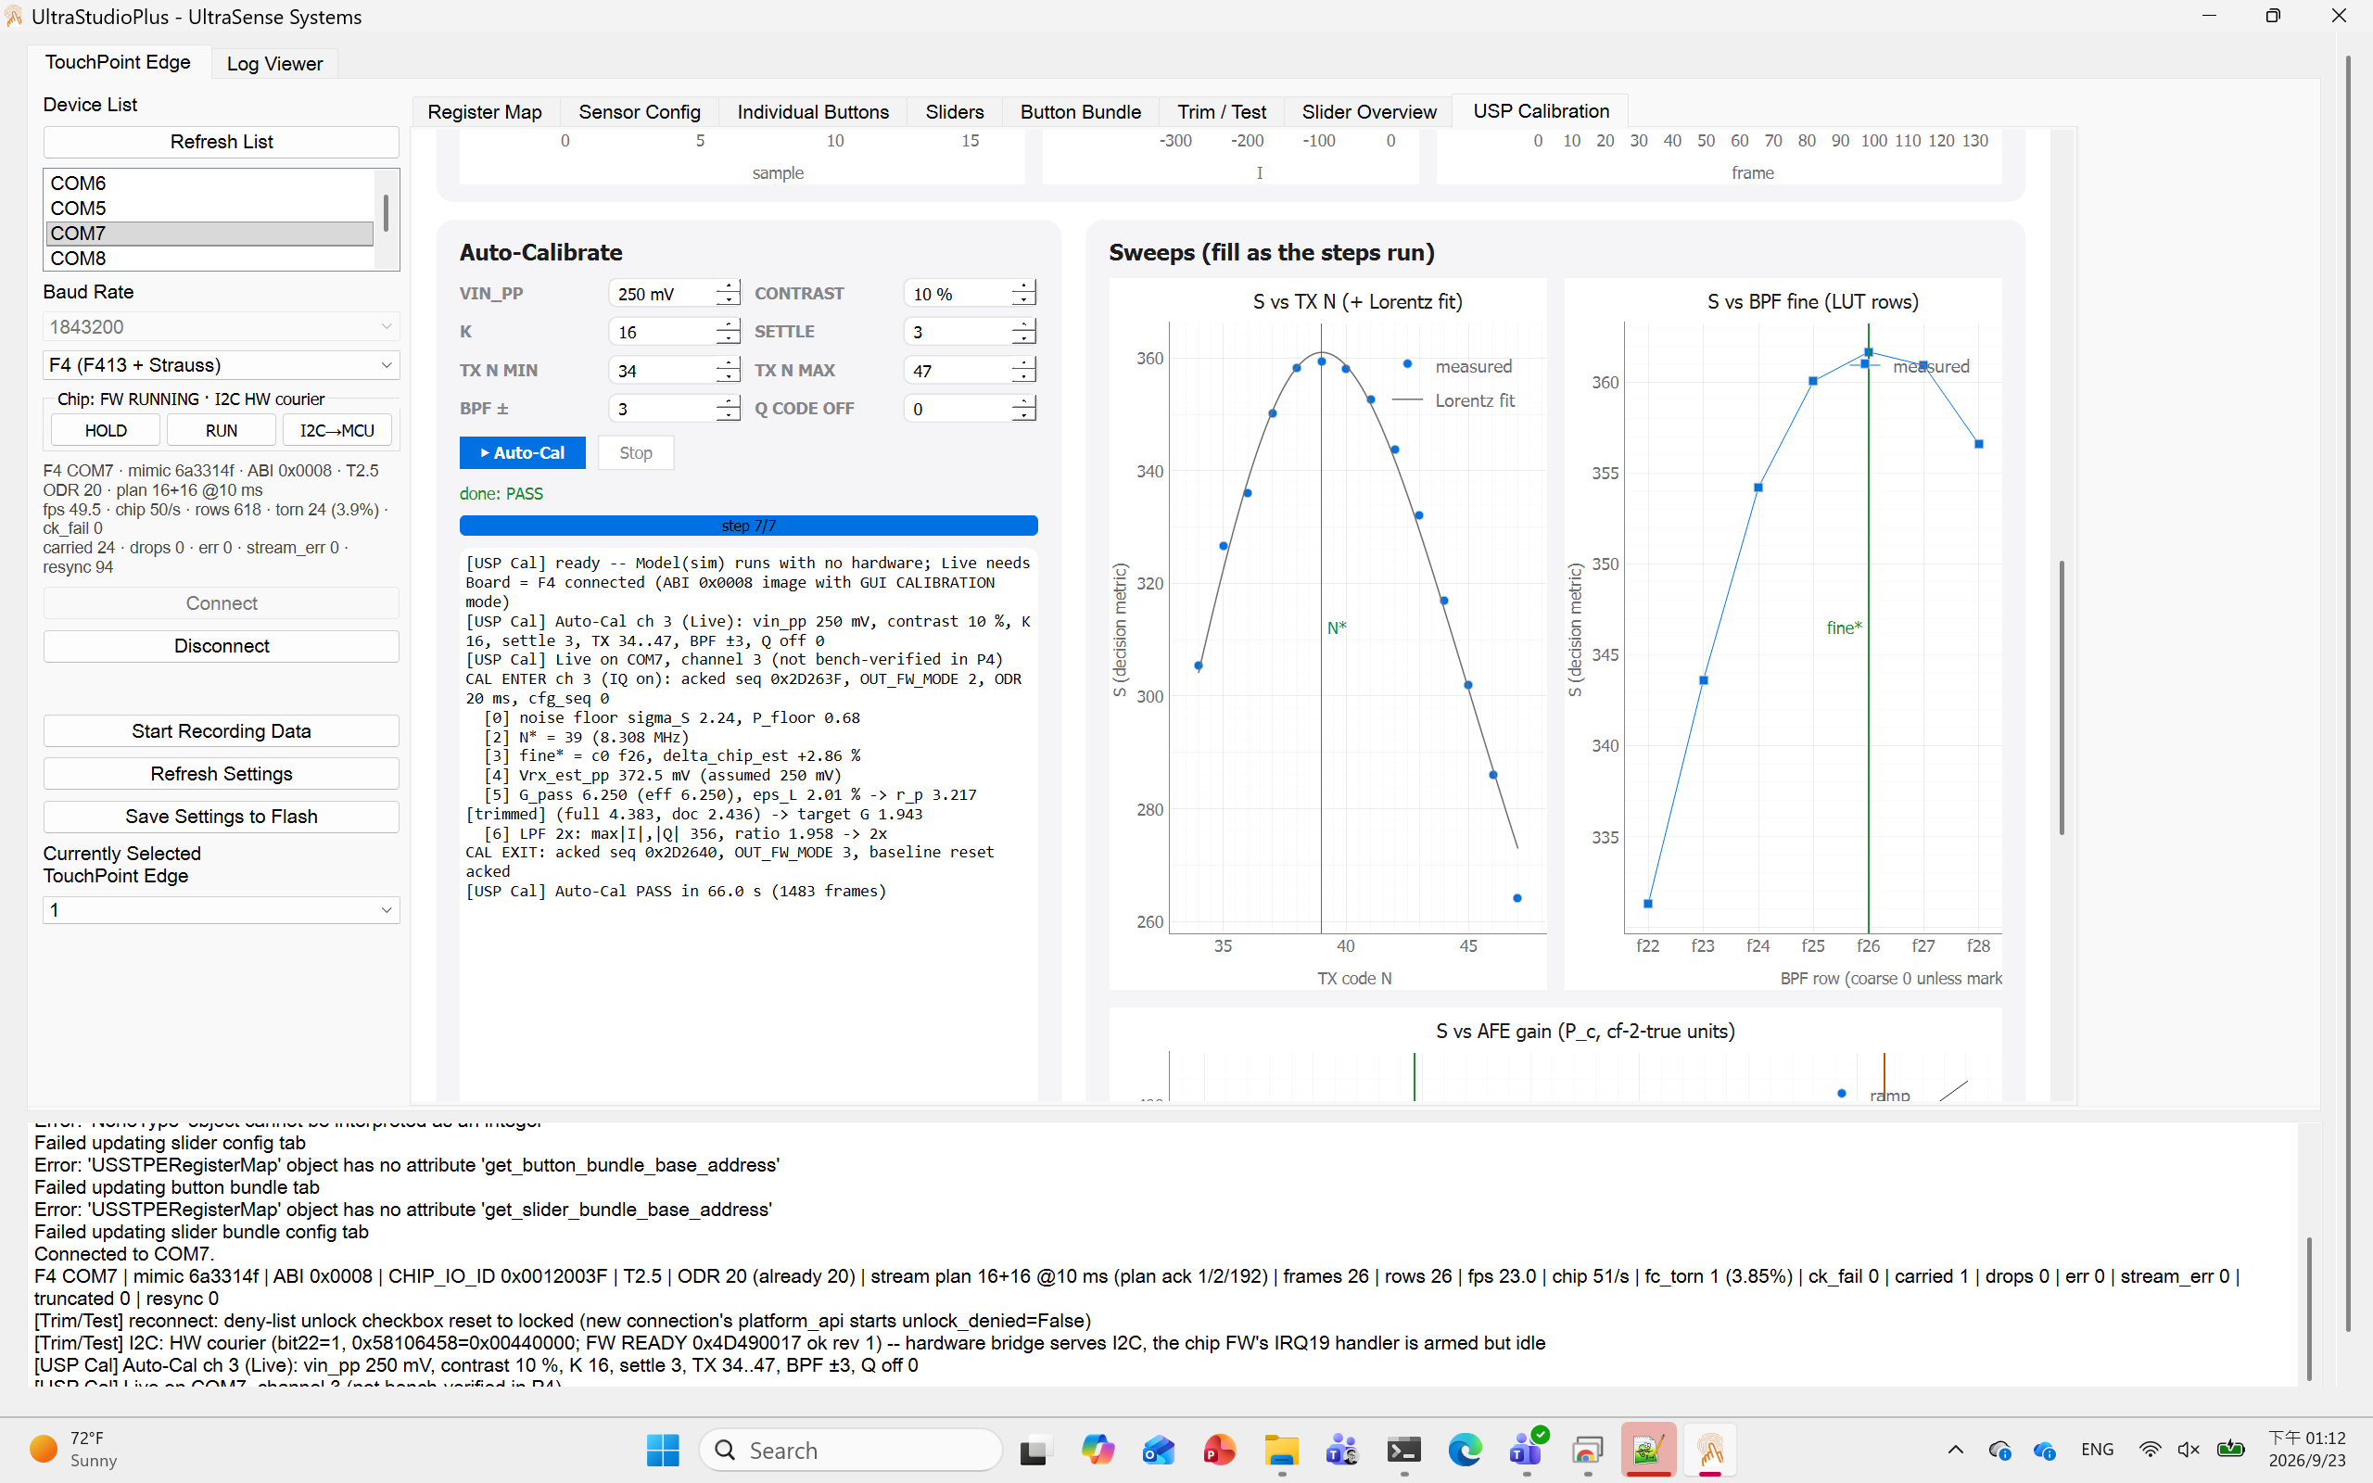The width and height of the screenshot is (2373, 1483).
Task: Open PowerPoint from the taskbar
Action: click(x=1219, y=1450)
